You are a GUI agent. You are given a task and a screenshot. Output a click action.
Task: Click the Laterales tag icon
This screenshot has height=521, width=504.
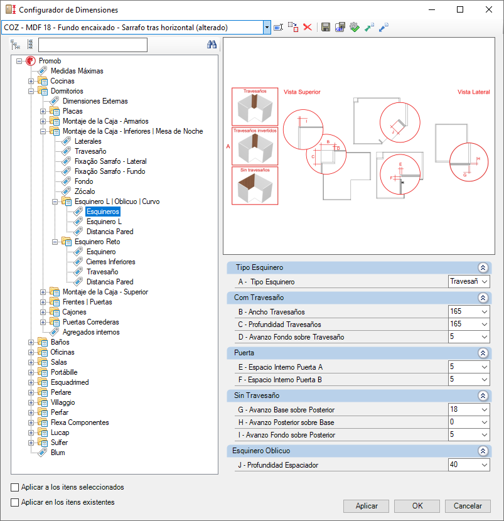point(67,141)
